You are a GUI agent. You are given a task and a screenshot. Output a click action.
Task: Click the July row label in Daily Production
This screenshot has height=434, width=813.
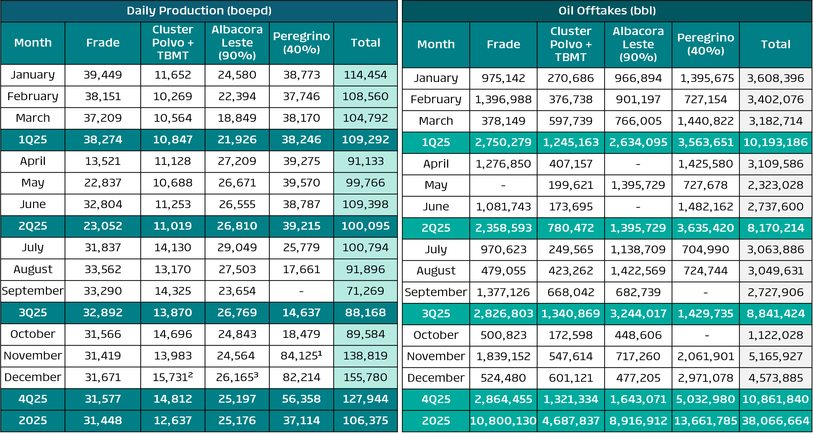[x=33, y=248]
